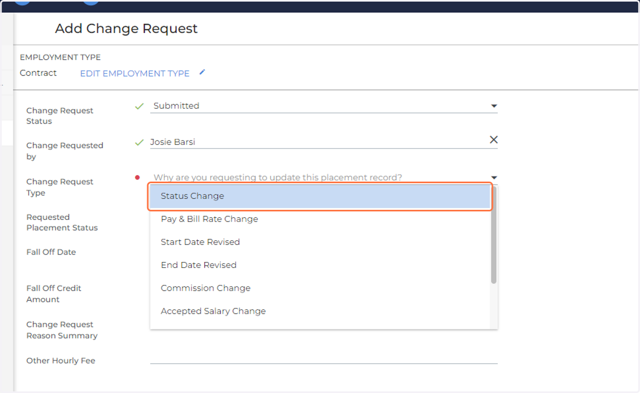
Task: Click the Contract employment type value
Action: click(38, 73)
